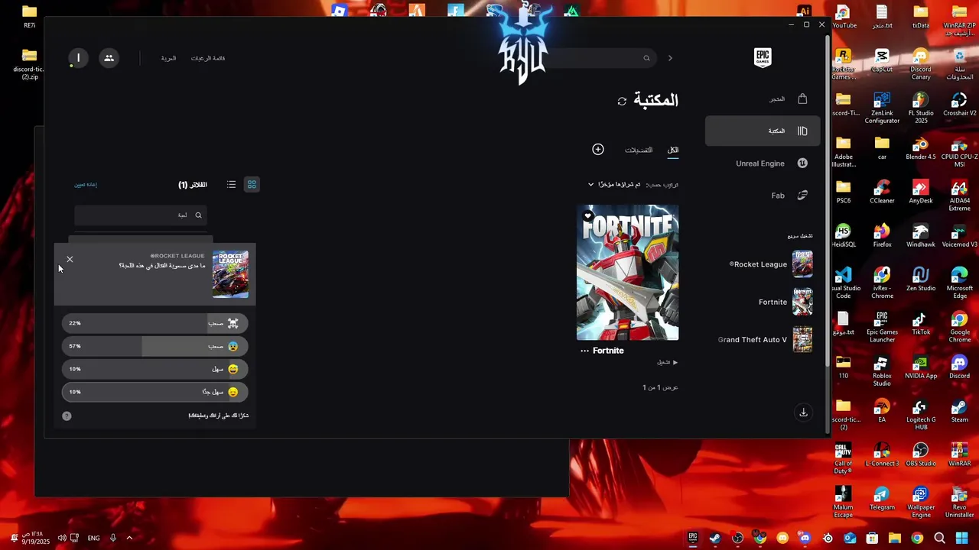This screenshot has width=979, height=550.
Task: Select the 10% relieved face survey answer
Action: [154, 392]
